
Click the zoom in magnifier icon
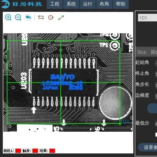8,18
